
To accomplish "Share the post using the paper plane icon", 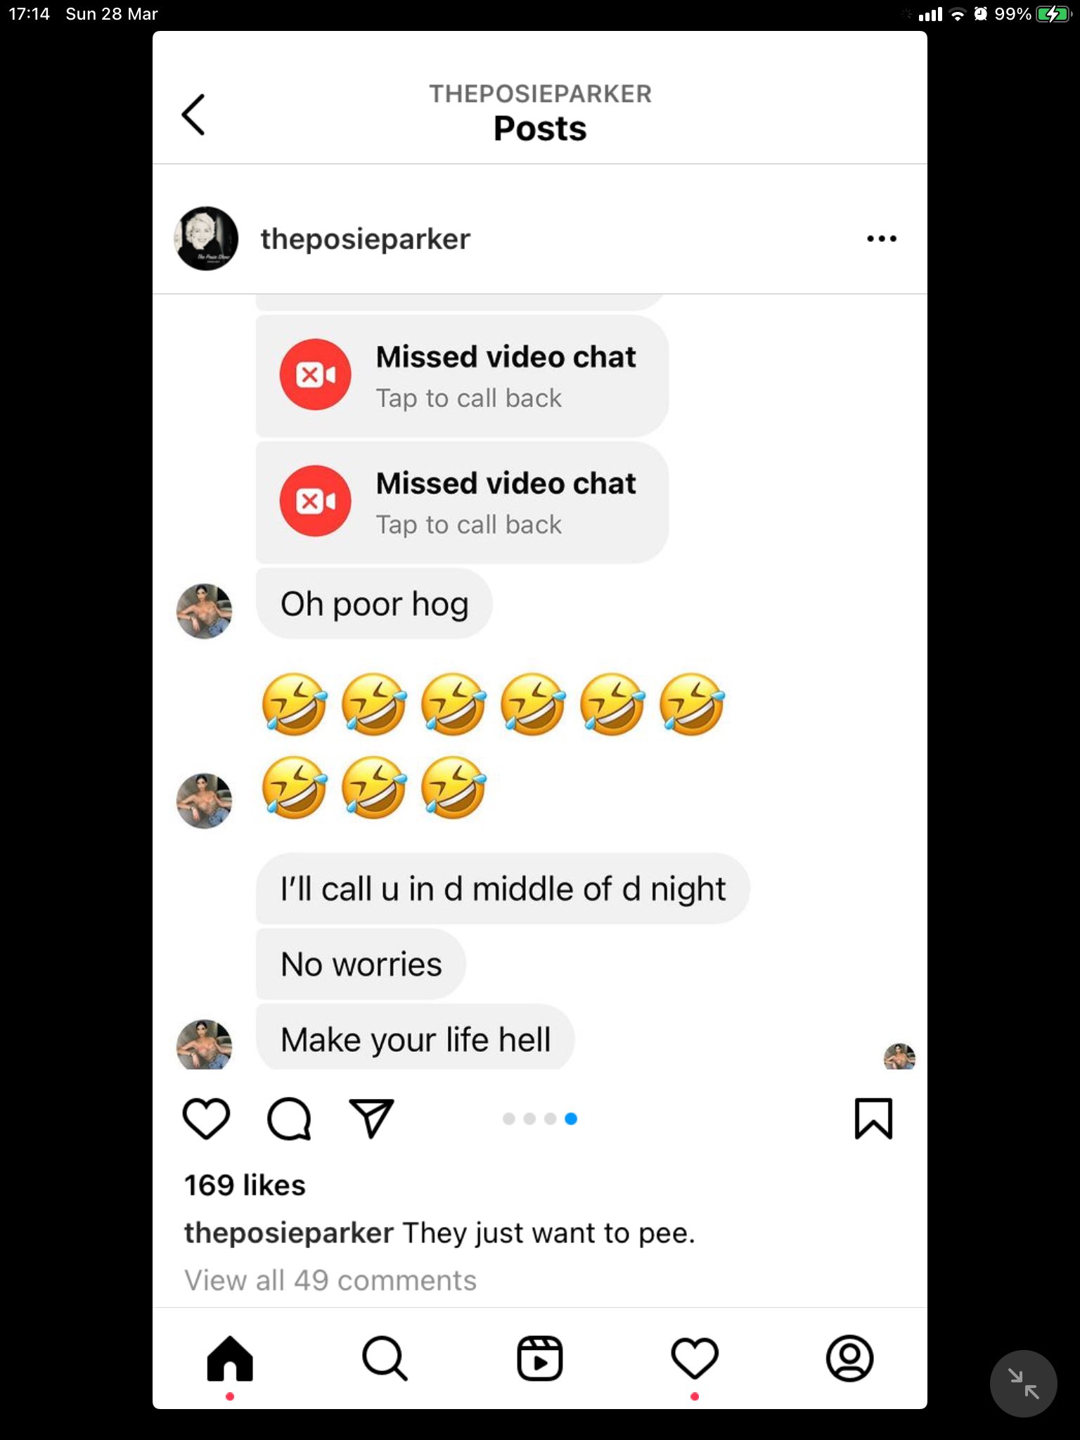I will [x=371, y=1118].
